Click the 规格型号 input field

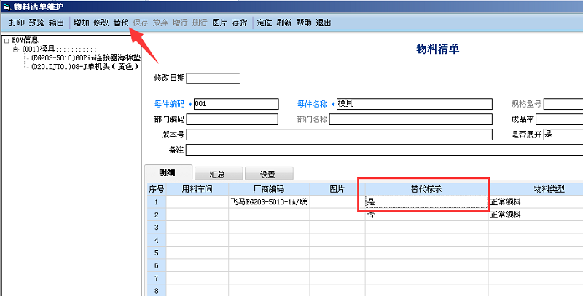click(563, 104)
